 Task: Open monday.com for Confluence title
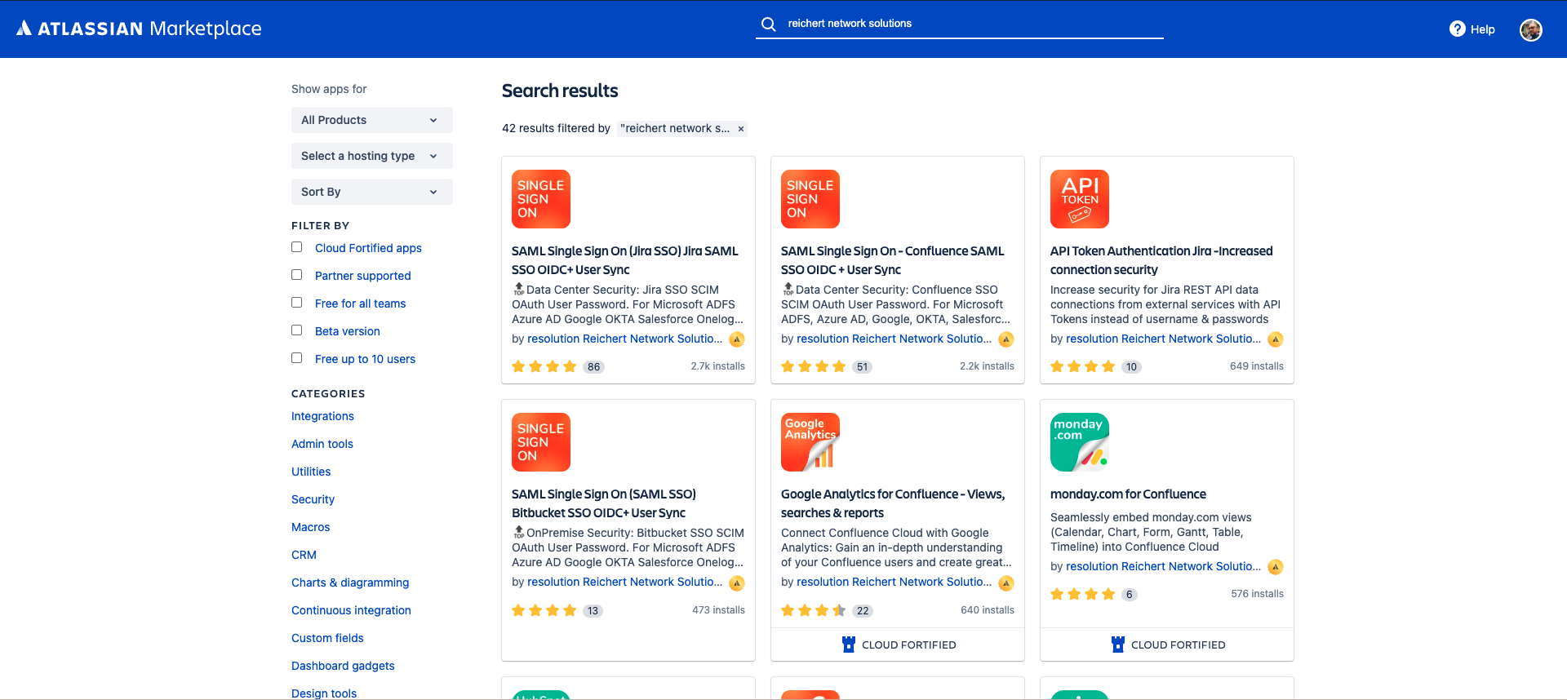tap(1128, 494)
